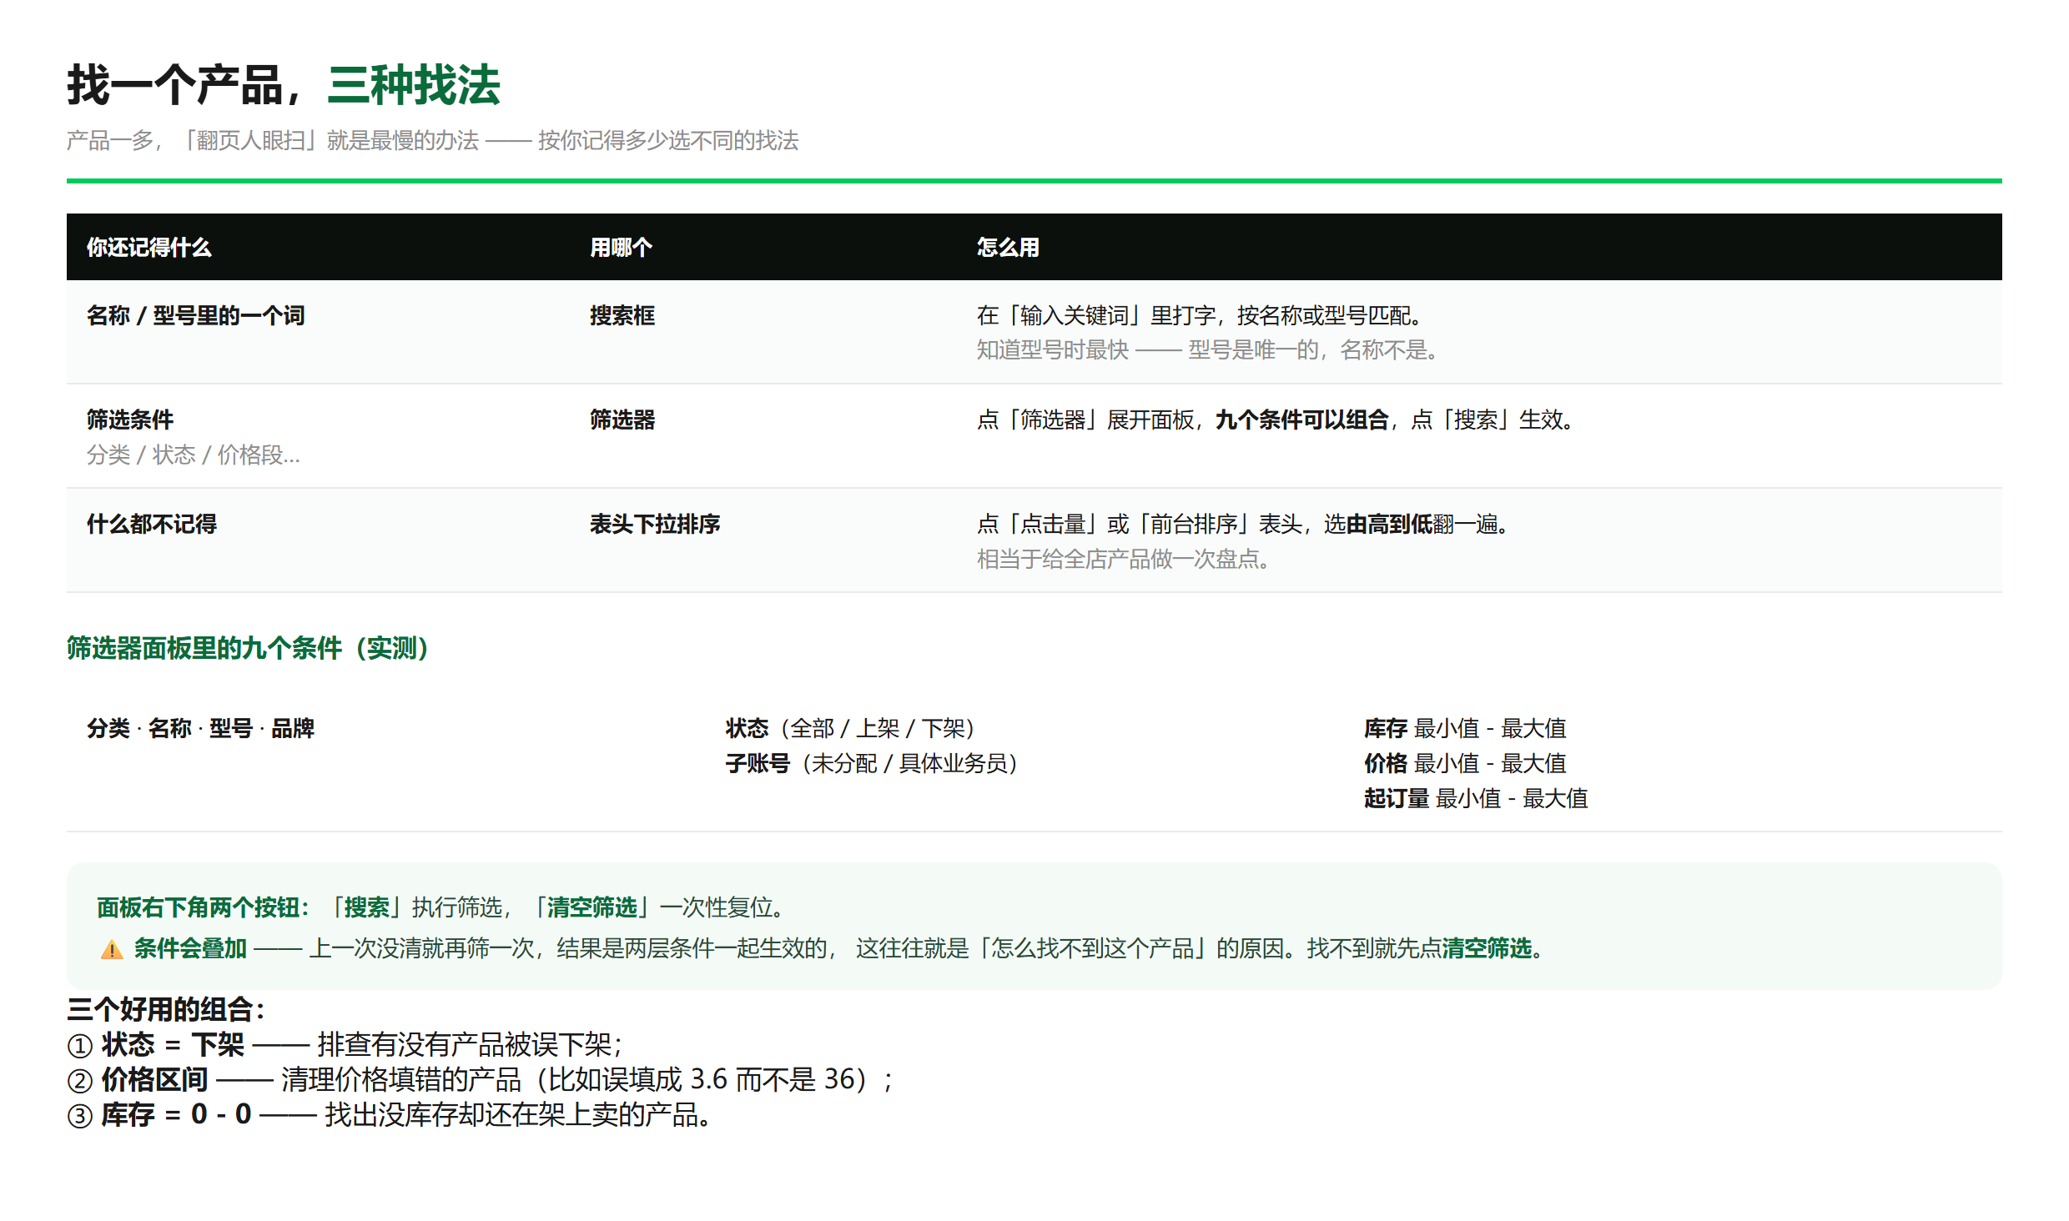Click the closing green text 清空筛选

(1488, 948)
